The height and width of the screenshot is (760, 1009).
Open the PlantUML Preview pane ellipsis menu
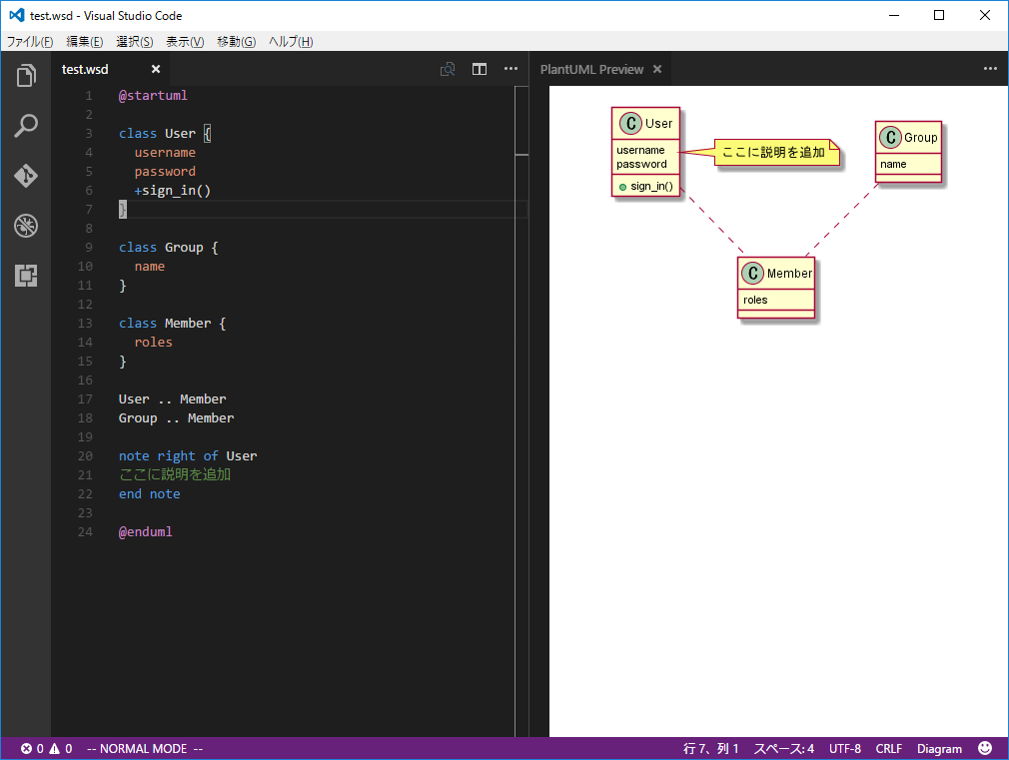[x=990, y=69]
